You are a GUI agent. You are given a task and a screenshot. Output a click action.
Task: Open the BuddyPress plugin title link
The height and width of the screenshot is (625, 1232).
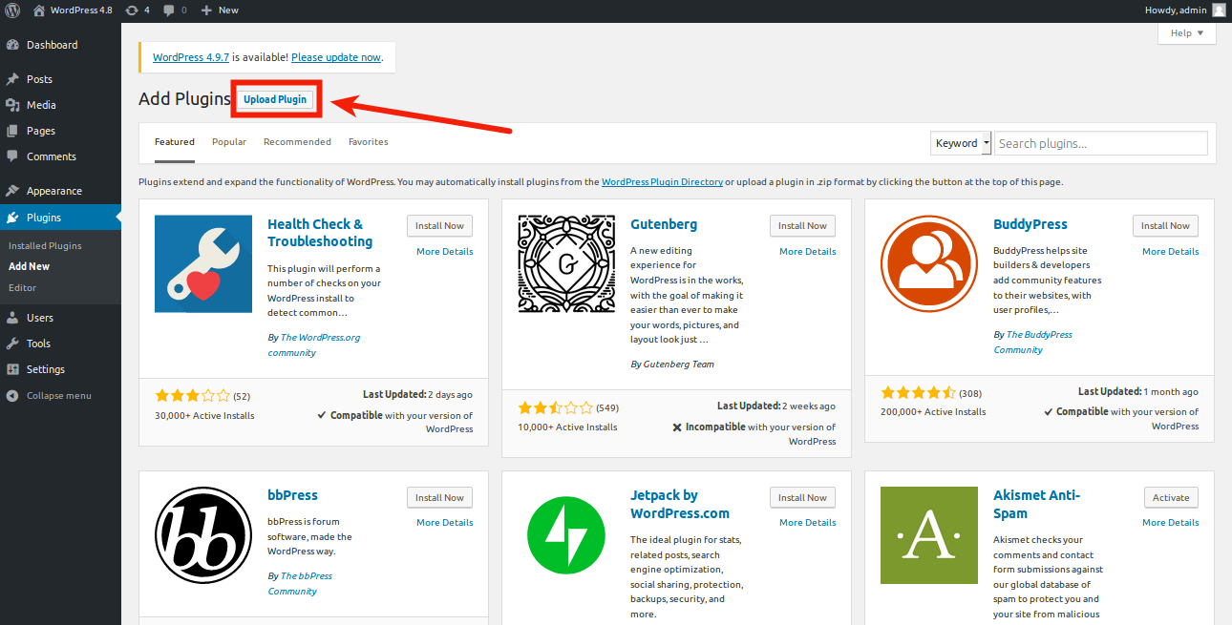point(1030,225)
